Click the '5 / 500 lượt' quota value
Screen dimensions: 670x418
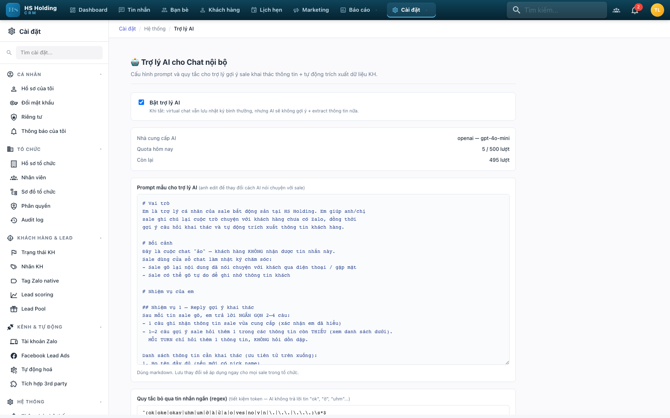coord(496,149)
